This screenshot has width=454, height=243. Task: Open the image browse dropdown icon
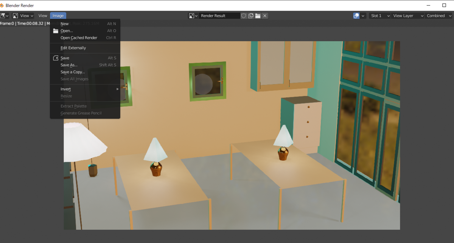(193, 15)
